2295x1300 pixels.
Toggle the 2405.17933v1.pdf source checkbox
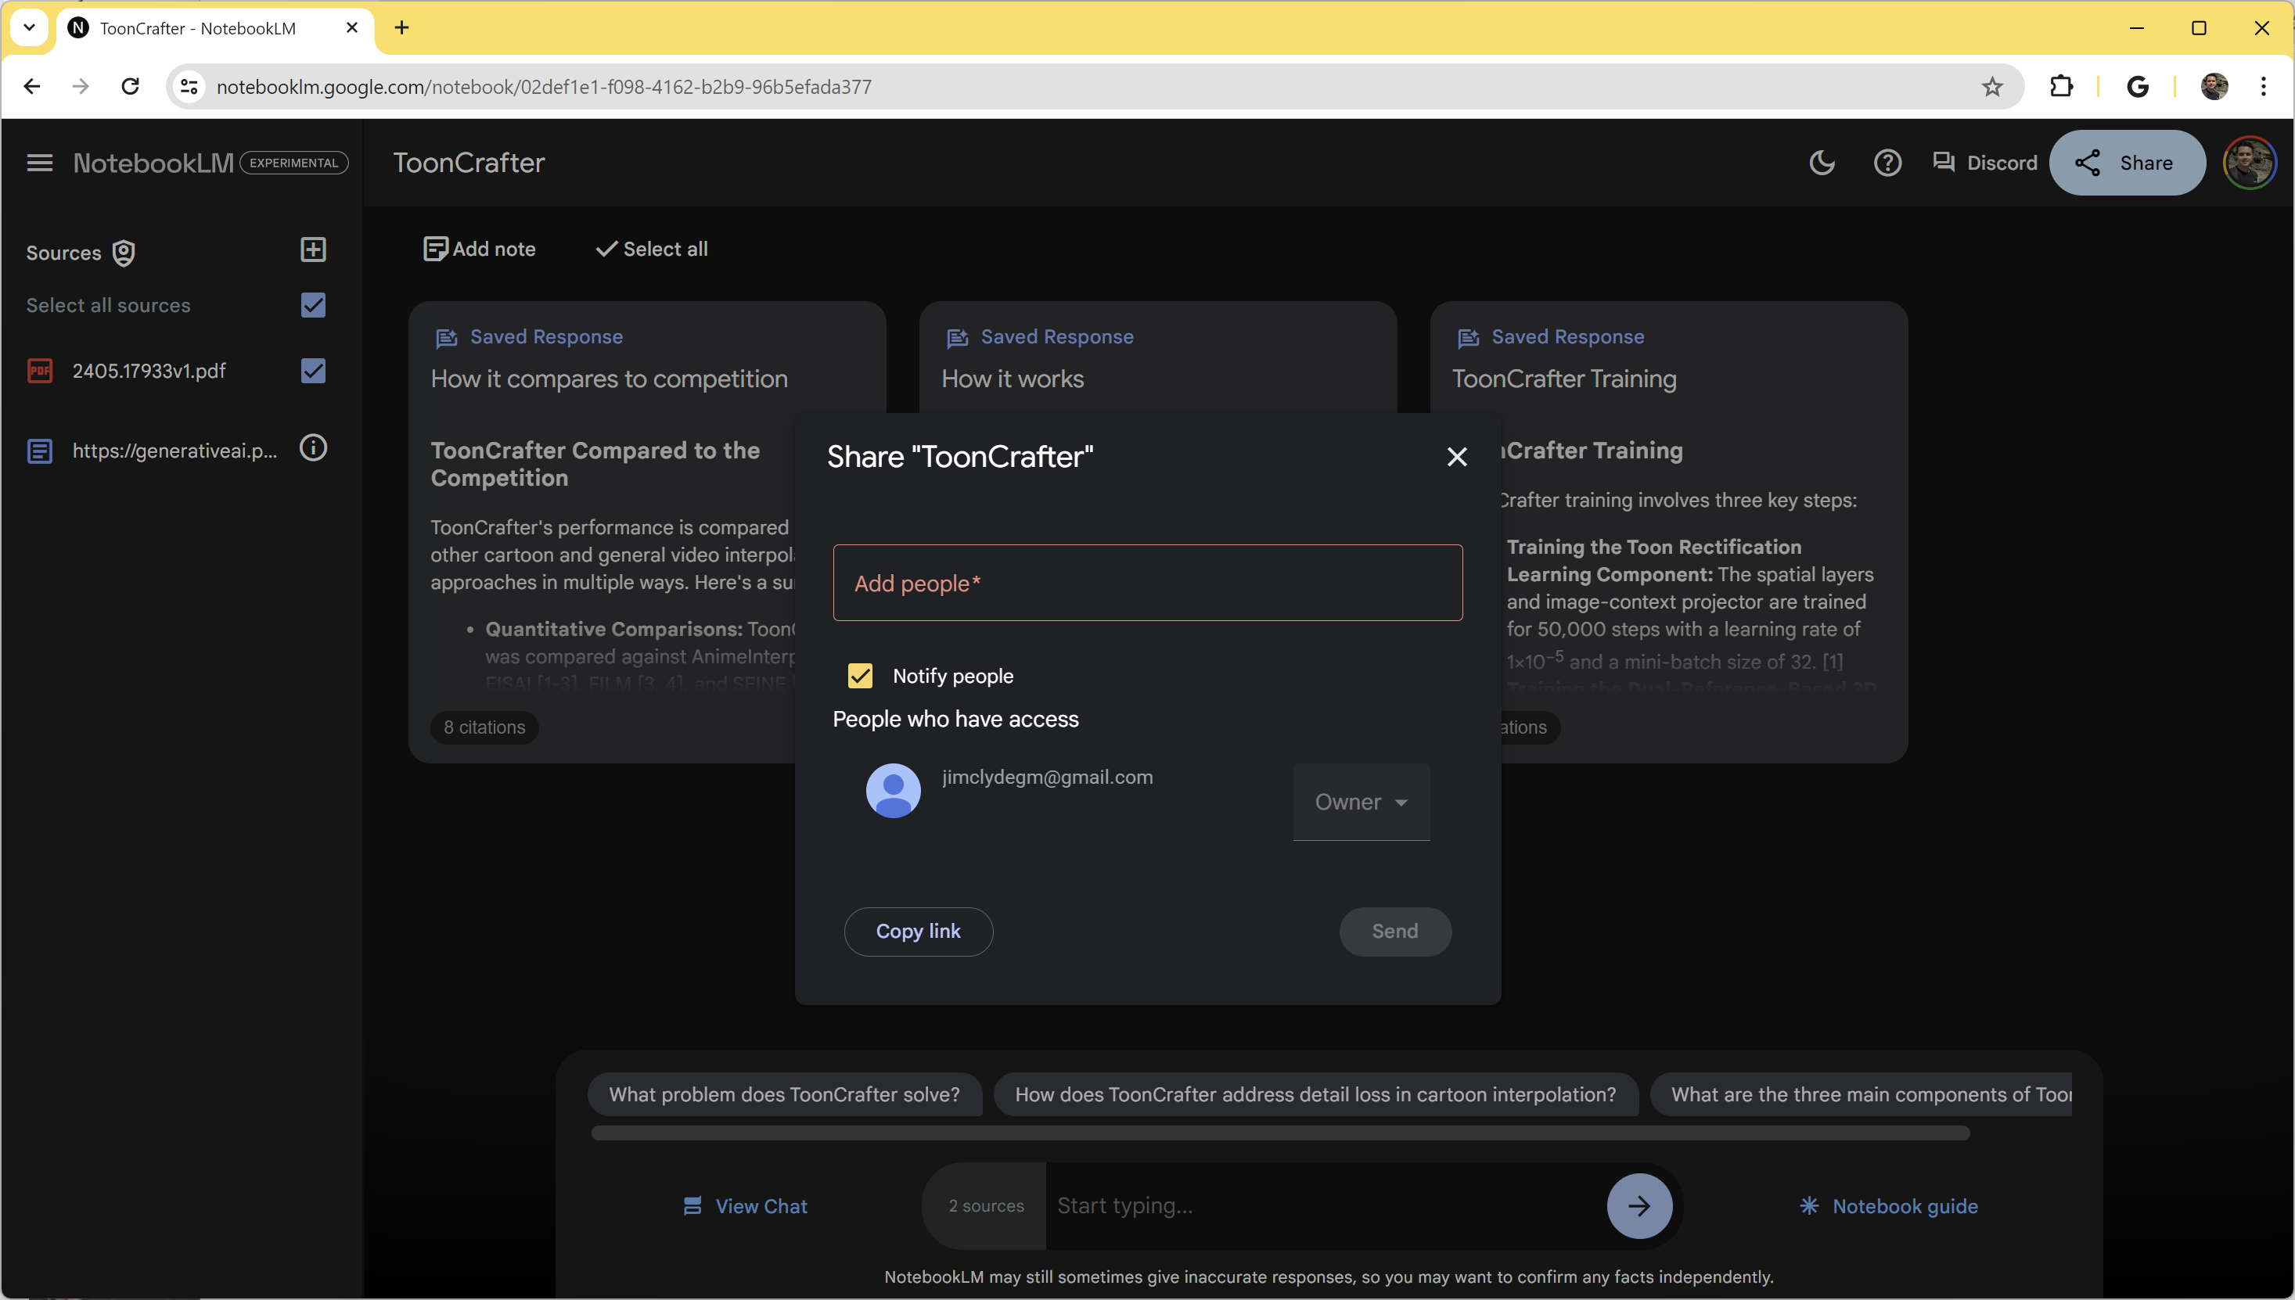[x=314, y=370]
